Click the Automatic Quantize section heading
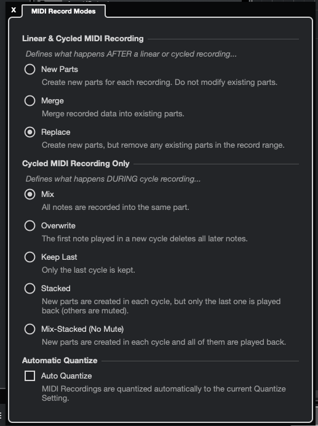 [x=60, y=361]
